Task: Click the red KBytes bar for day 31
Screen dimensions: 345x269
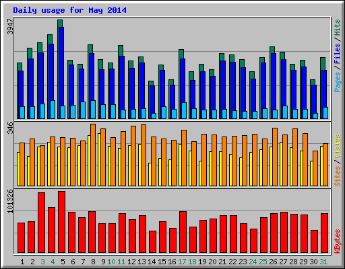Action: pos(324,233)
